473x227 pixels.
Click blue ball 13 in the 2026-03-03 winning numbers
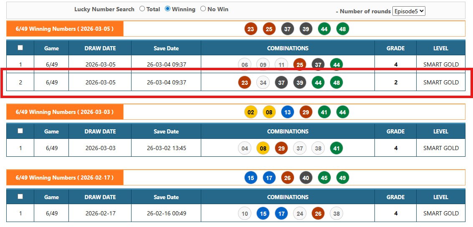(288, 112)
